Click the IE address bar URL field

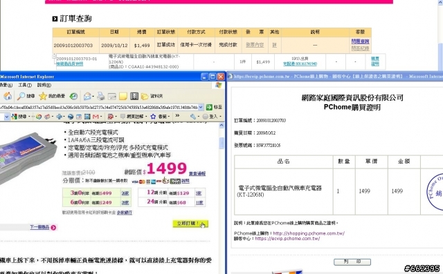tap(99, 107)
